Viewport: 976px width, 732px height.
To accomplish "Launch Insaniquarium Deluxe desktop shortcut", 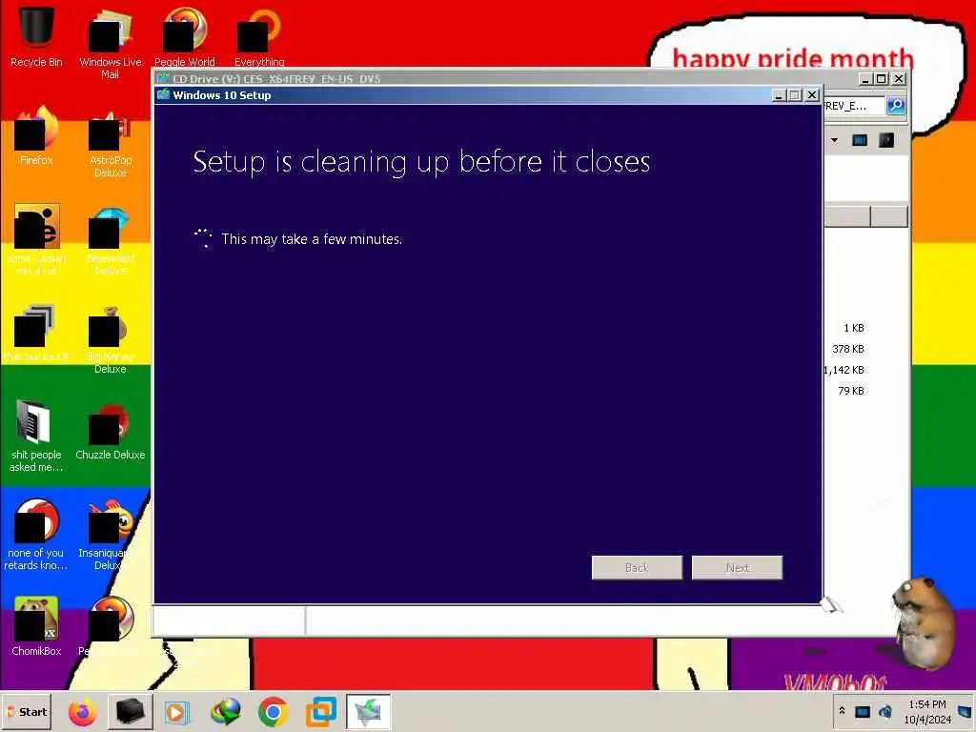I will click(x=111, y=534).
